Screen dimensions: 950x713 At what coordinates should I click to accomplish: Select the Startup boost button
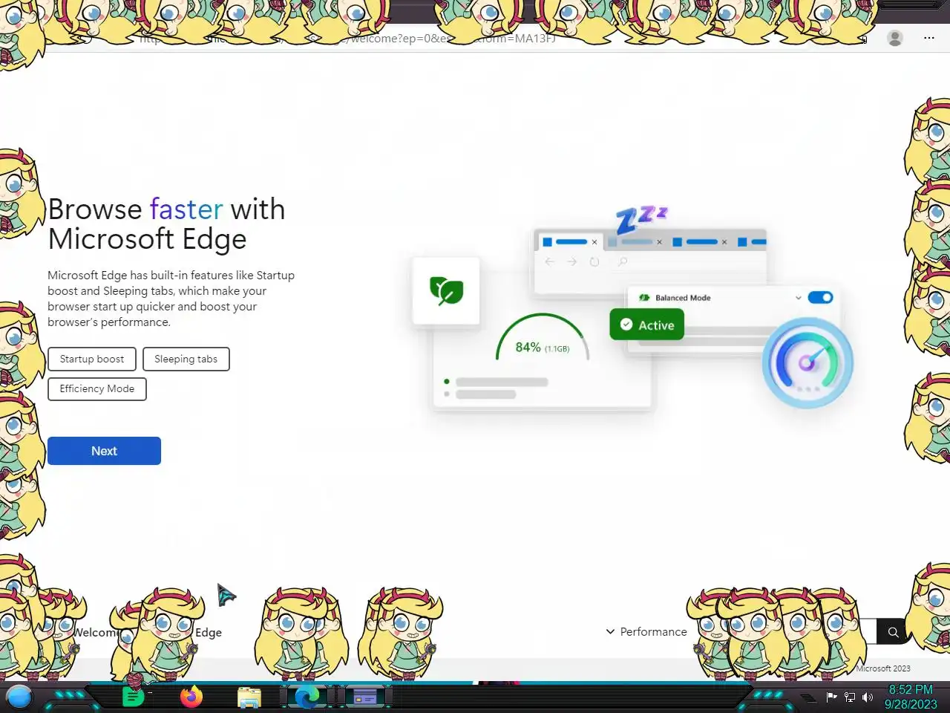pyautogui.click(x=92, y=359)
